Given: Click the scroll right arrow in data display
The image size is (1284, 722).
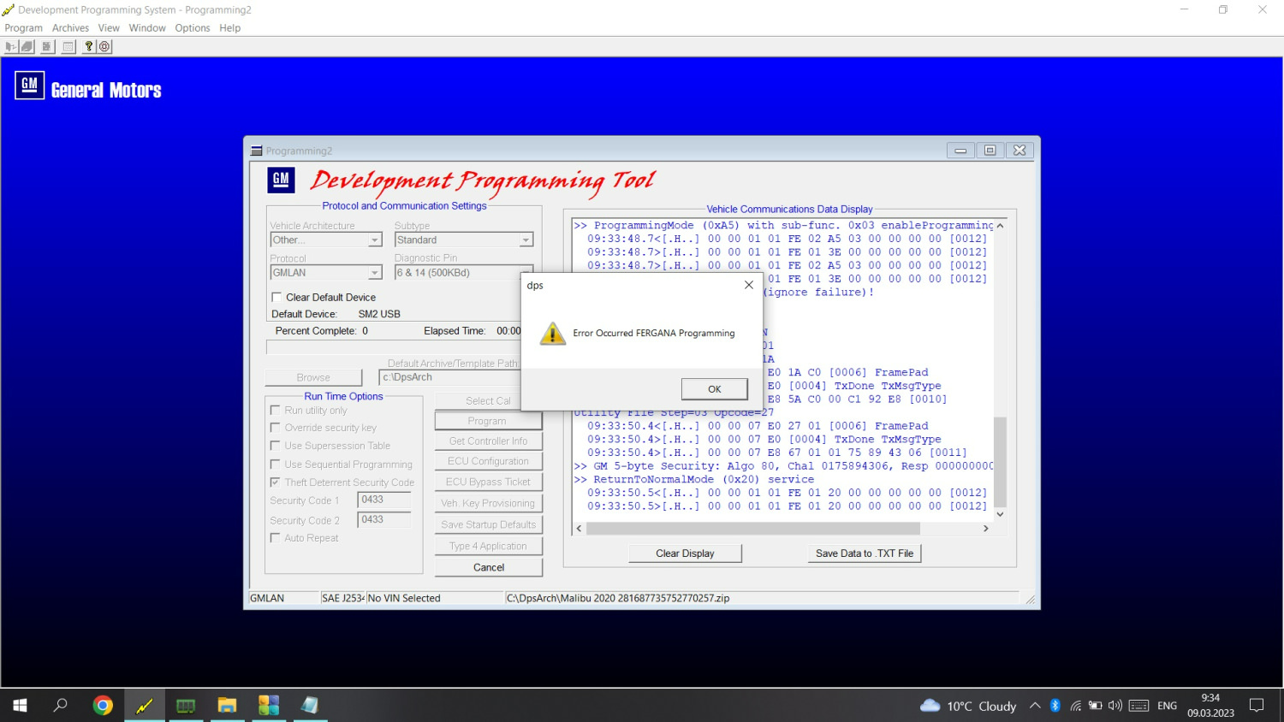Looking at the screenshot, I should (986, 529).
